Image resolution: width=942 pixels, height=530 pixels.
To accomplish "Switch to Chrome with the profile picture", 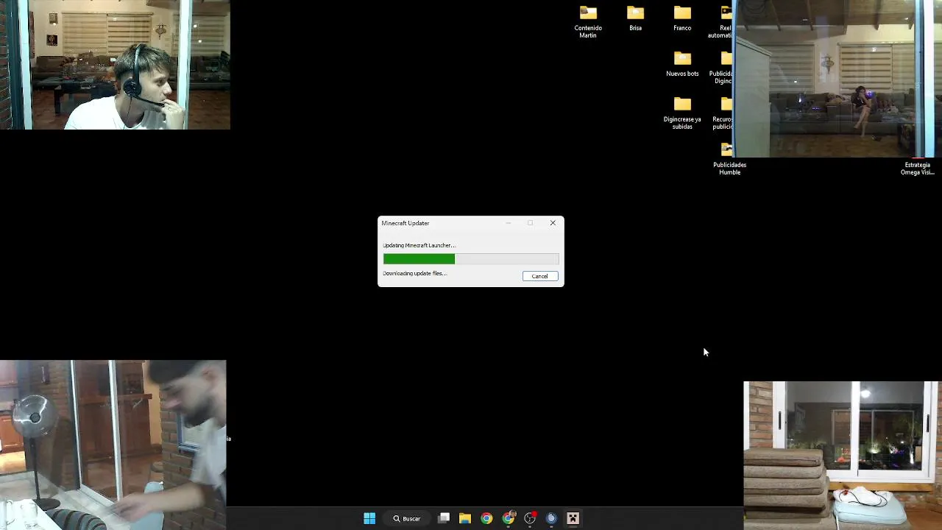I will click(509, 518).
